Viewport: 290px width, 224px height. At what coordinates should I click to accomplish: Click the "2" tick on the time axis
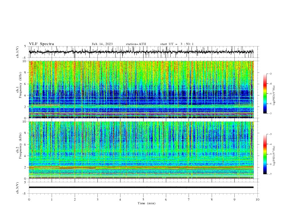click(x=75, y=199)
